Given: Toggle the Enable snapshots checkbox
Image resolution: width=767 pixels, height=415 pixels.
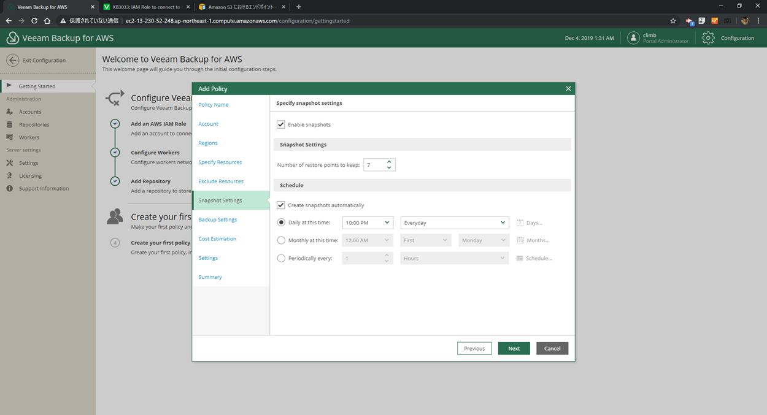Looking at the screenshot, I should pos(281,124).
